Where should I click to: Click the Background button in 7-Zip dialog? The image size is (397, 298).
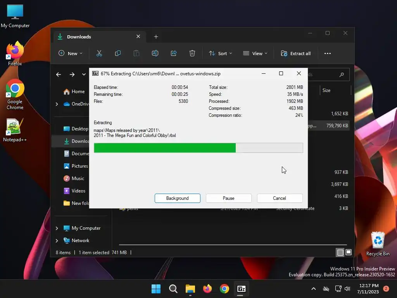click(178, 198)
